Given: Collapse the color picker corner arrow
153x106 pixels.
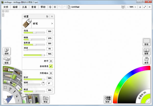Looking at the screenshot, I should (x=148, y=101).
